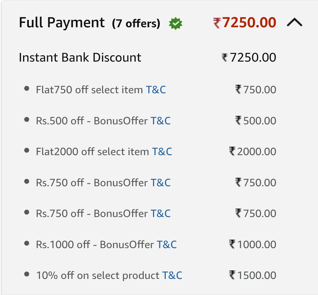Click the ₹1500.00 discount amount
This screenshot has height=295, width=318.
click(253, 275)
